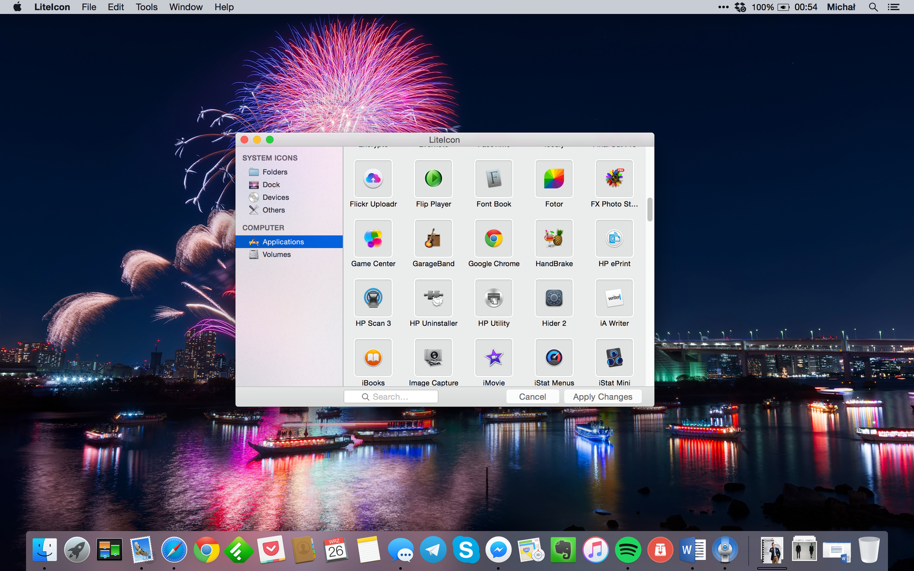Open Spotlight search in menu bar
This screenshot has width=914, height=571.
pyautogui.click(x=873, y=7)
